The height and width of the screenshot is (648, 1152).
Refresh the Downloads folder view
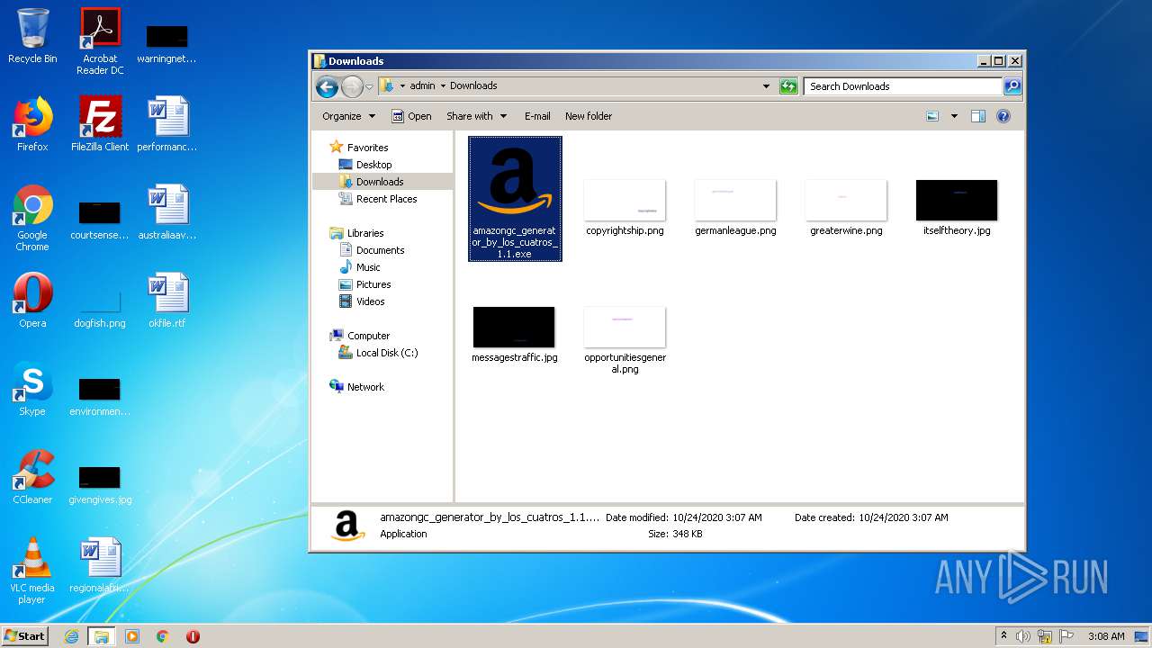[788, 86]
